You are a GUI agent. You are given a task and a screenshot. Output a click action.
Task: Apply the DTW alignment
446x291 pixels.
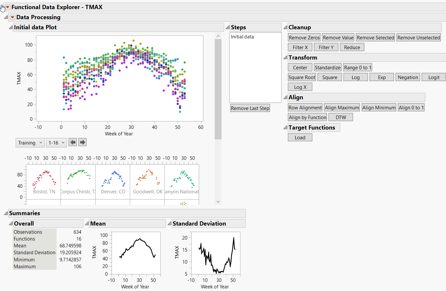pos(341,117)
